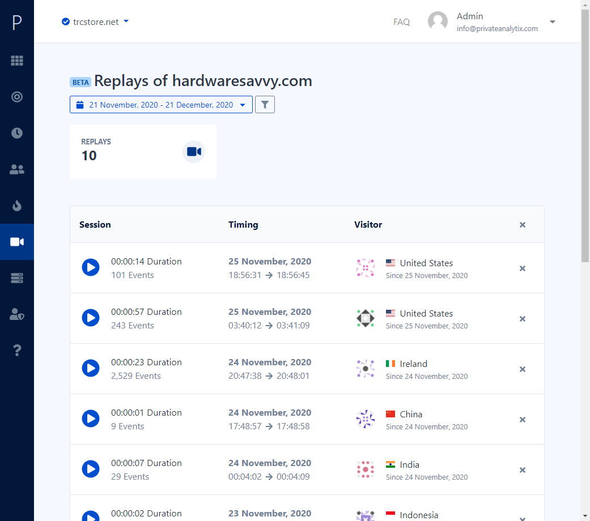Click the Admin avatar picture

(438, 22)
